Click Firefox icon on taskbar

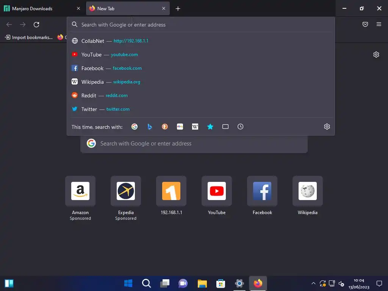tap(258, 283)
